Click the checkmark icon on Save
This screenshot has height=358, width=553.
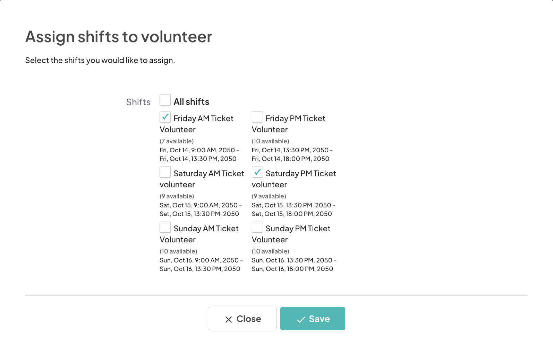301,320
